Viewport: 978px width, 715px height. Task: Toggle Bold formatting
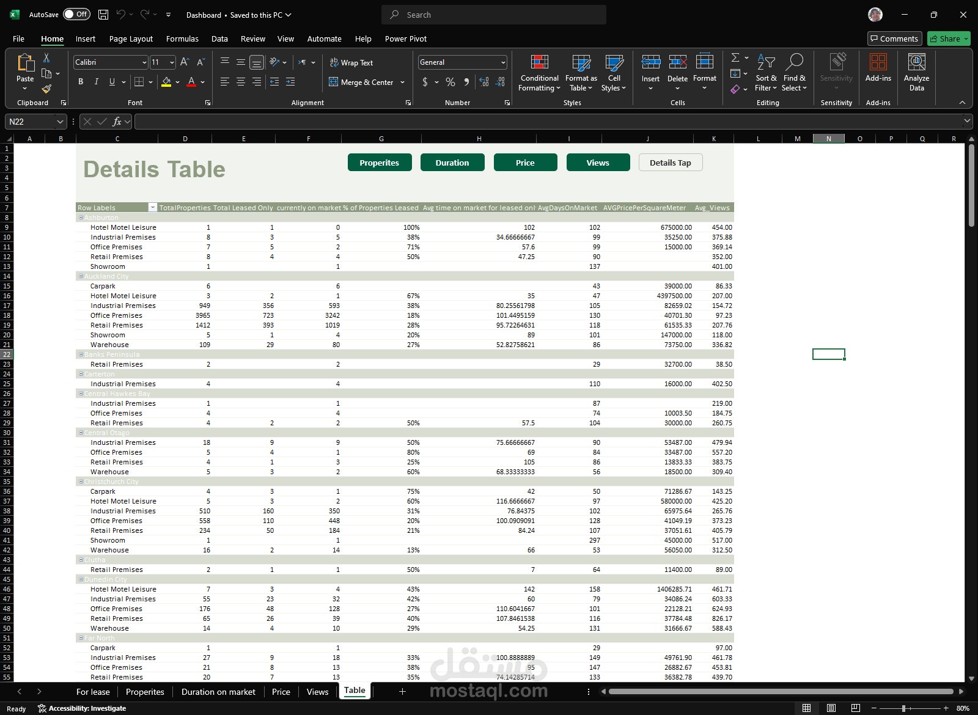81,82
